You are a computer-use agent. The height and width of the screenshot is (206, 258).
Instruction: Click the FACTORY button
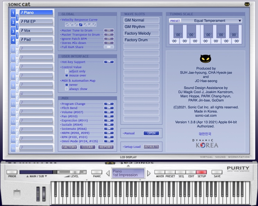pos(69,147)
